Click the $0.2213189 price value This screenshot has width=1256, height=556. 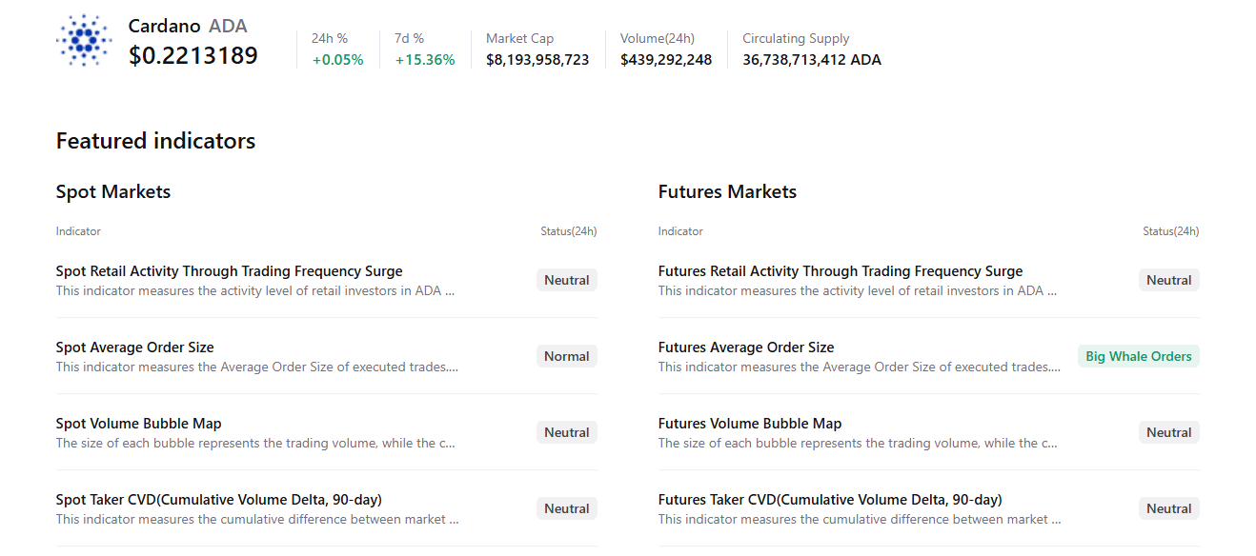(193, 56)
